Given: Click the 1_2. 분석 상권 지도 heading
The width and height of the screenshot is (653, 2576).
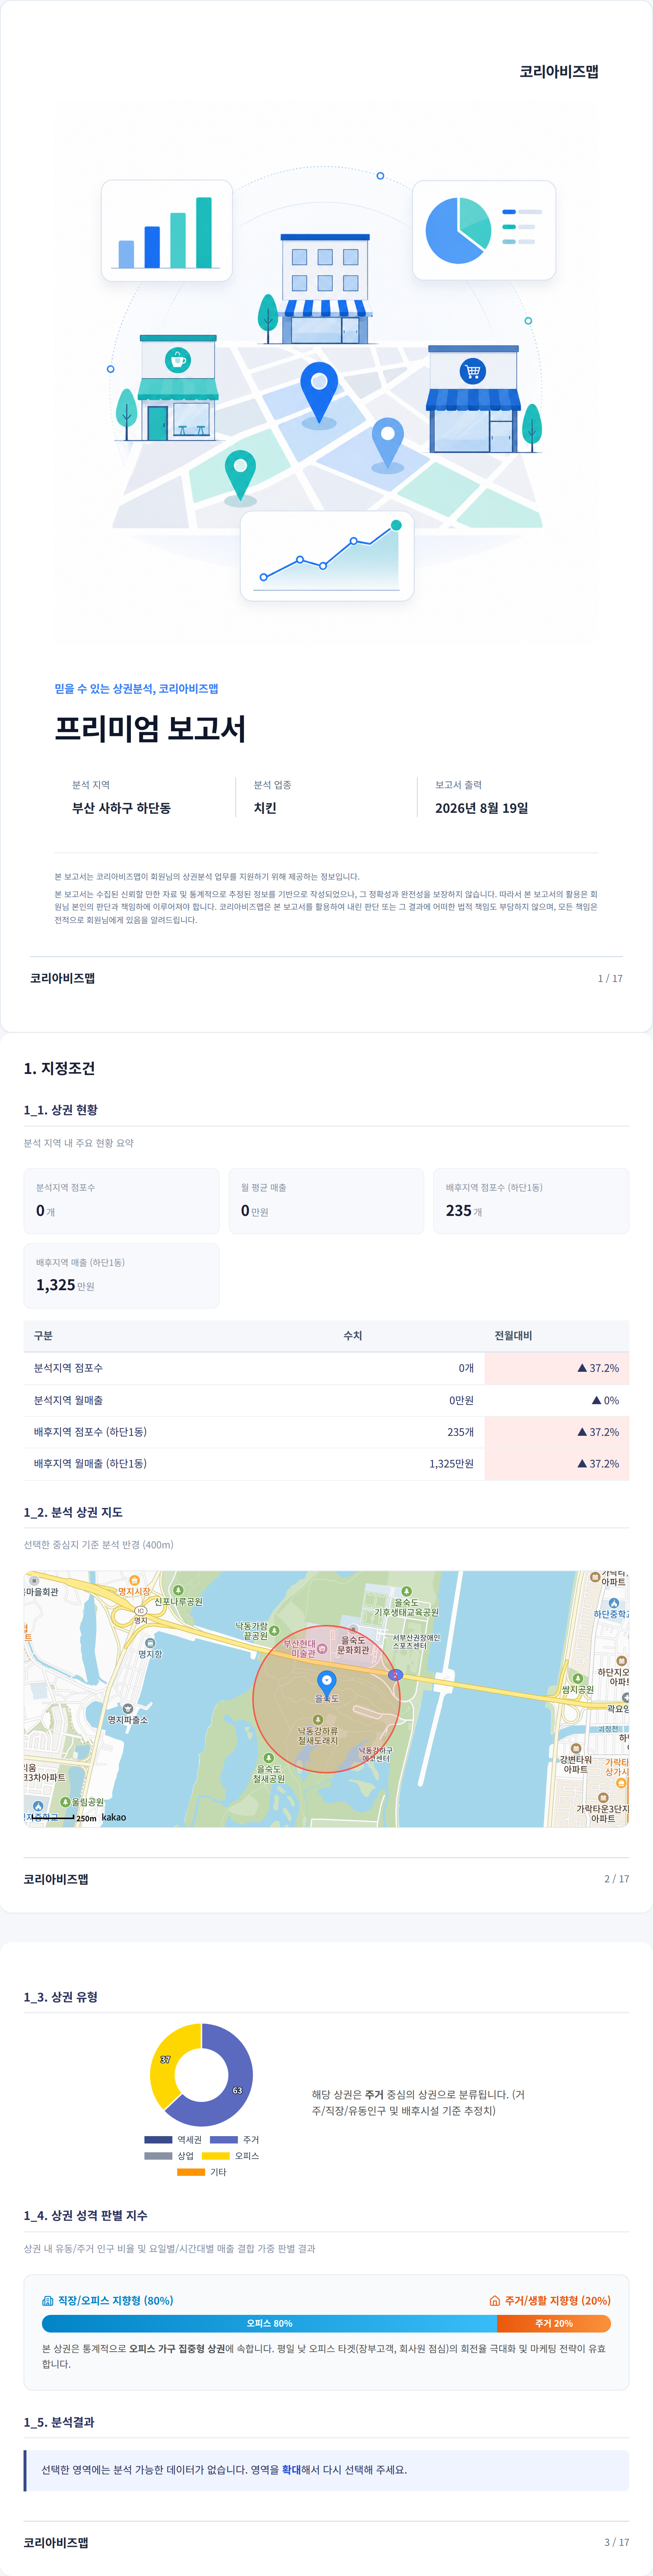Looking at the screenshot, I should 73,1512.
